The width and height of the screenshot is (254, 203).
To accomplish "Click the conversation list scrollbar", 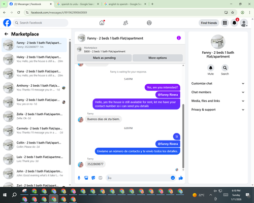I will [70, 103].
